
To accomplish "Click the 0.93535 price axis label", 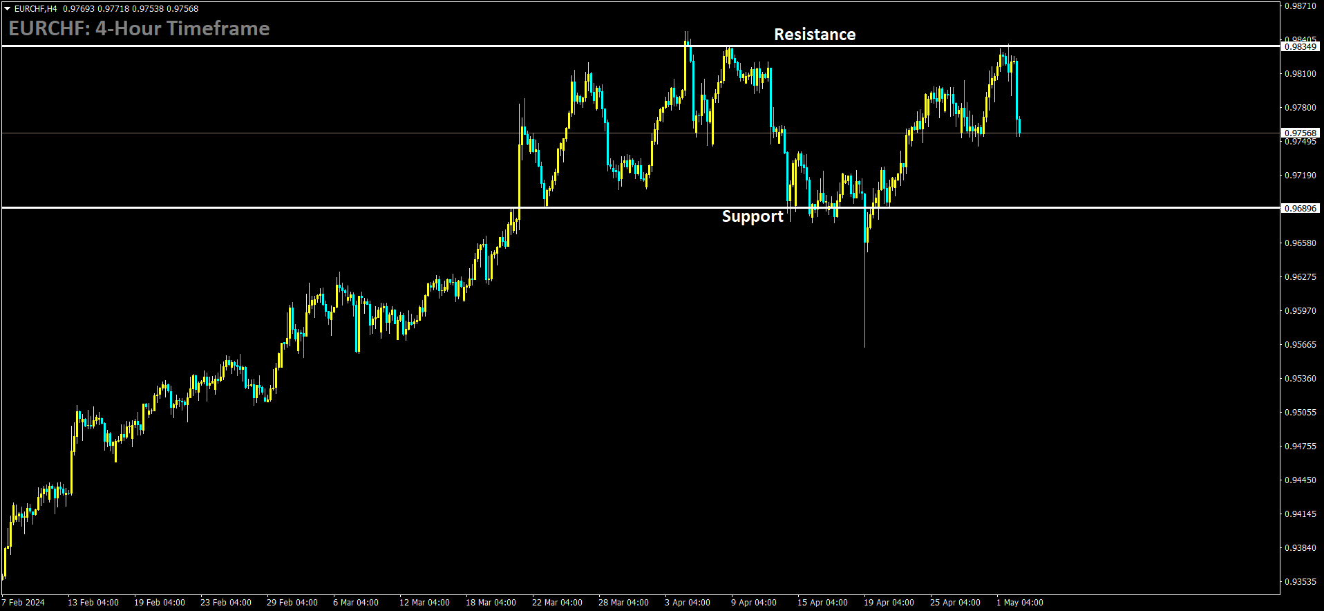I will click(1301, 582).
